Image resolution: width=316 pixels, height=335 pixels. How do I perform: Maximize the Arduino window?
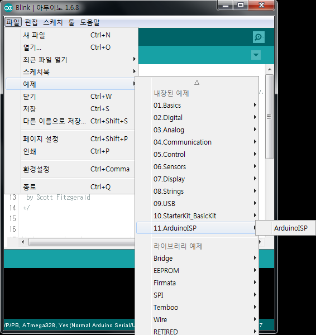coord(241,5)
